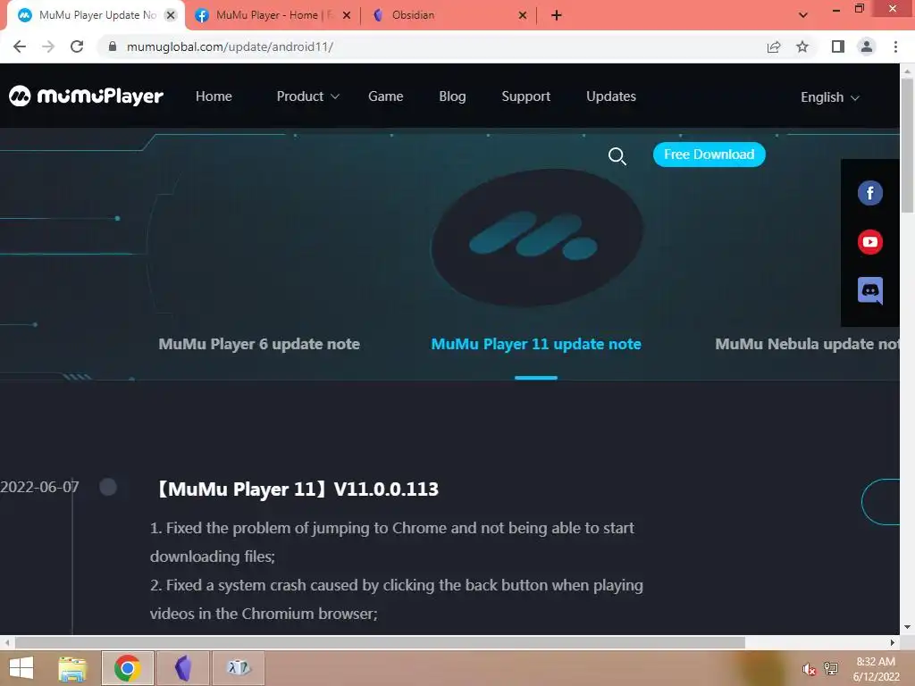Open Updates navigation link
The width and height of the screenshot is (915, 686).
pos(611,96)
